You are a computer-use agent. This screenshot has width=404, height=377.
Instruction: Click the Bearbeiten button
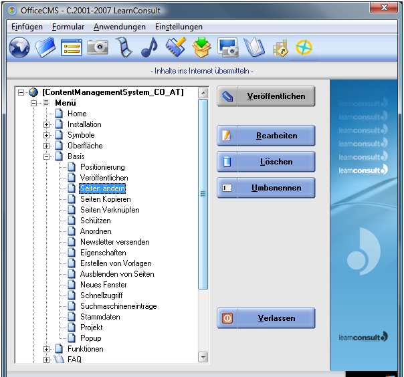point(266,136)
